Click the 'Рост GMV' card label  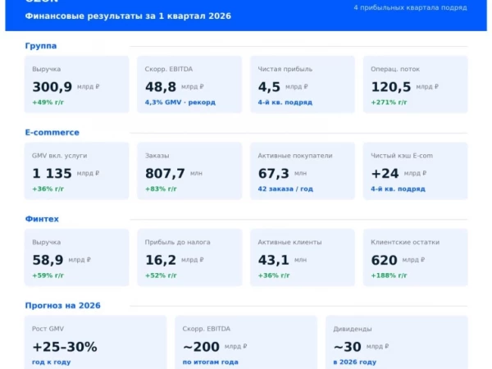pos(48,329)
